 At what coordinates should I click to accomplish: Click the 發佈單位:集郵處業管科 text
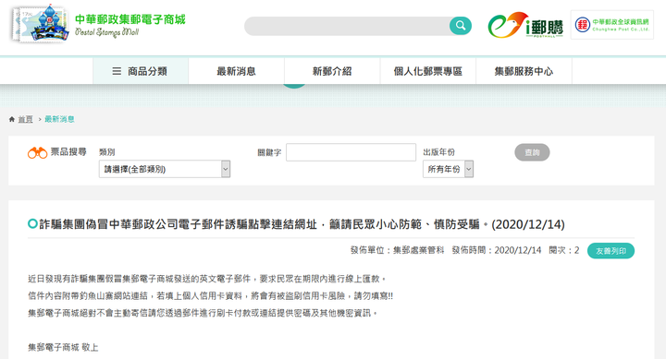click(397, 250)
